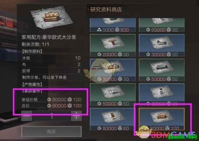The width and height of the screenshot is (199, 141).
Task: Select the blueprint priced 50000 / 50 with long sofa
Action: (162, 70)
